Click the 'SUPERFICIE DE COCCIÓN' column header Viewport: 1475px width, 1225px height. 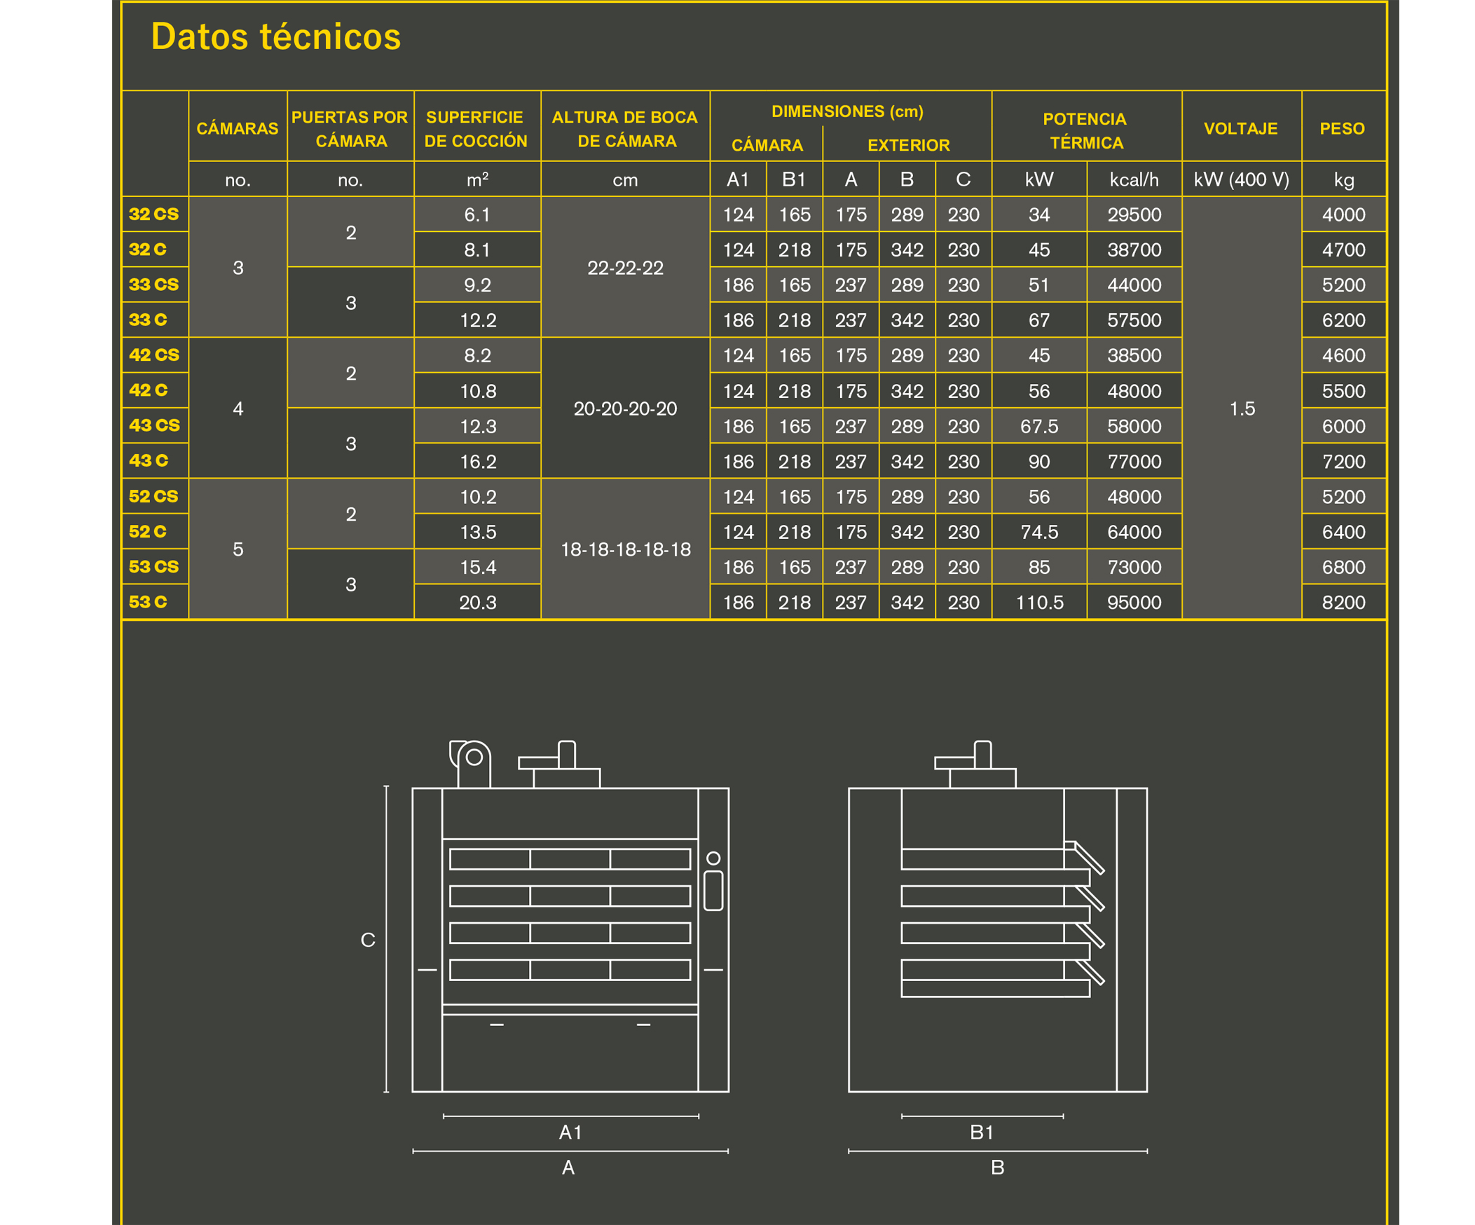pyautogui.click(x=476, y=128)
